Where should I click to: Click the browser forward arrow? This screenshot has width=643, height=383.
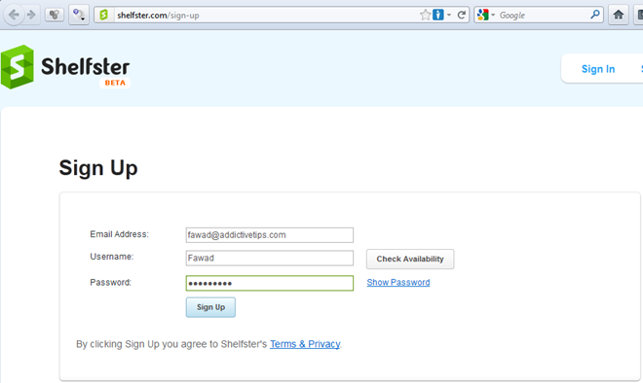coord(31,16)
